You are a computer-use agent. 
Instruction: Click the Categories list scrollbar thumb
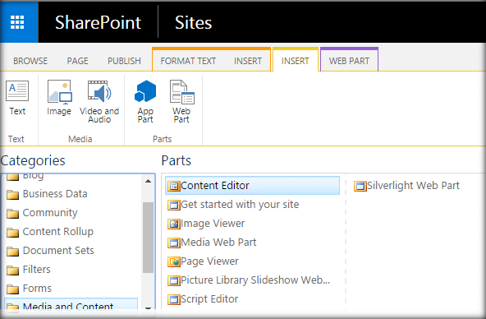[x=148, y=238]
